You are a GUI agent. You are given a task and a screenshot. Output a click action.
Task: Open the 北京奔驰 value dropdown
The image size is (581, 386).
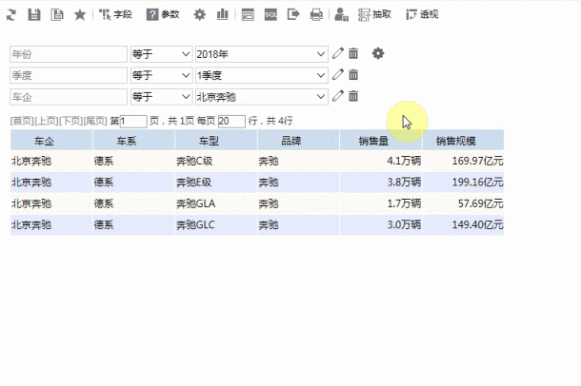pos(262,97)
